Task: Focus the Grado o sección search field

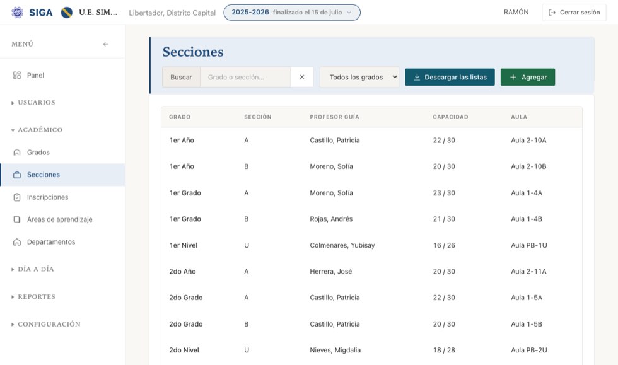Action: (x=245, y=78)
